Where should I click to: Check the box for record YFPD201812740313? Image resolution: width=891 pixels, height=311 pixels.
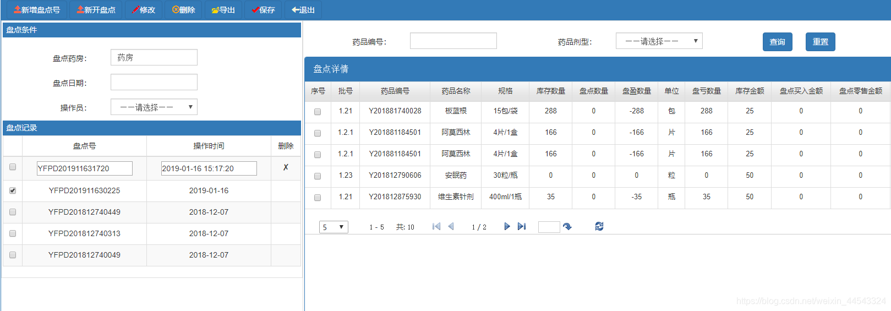(13, 233)
